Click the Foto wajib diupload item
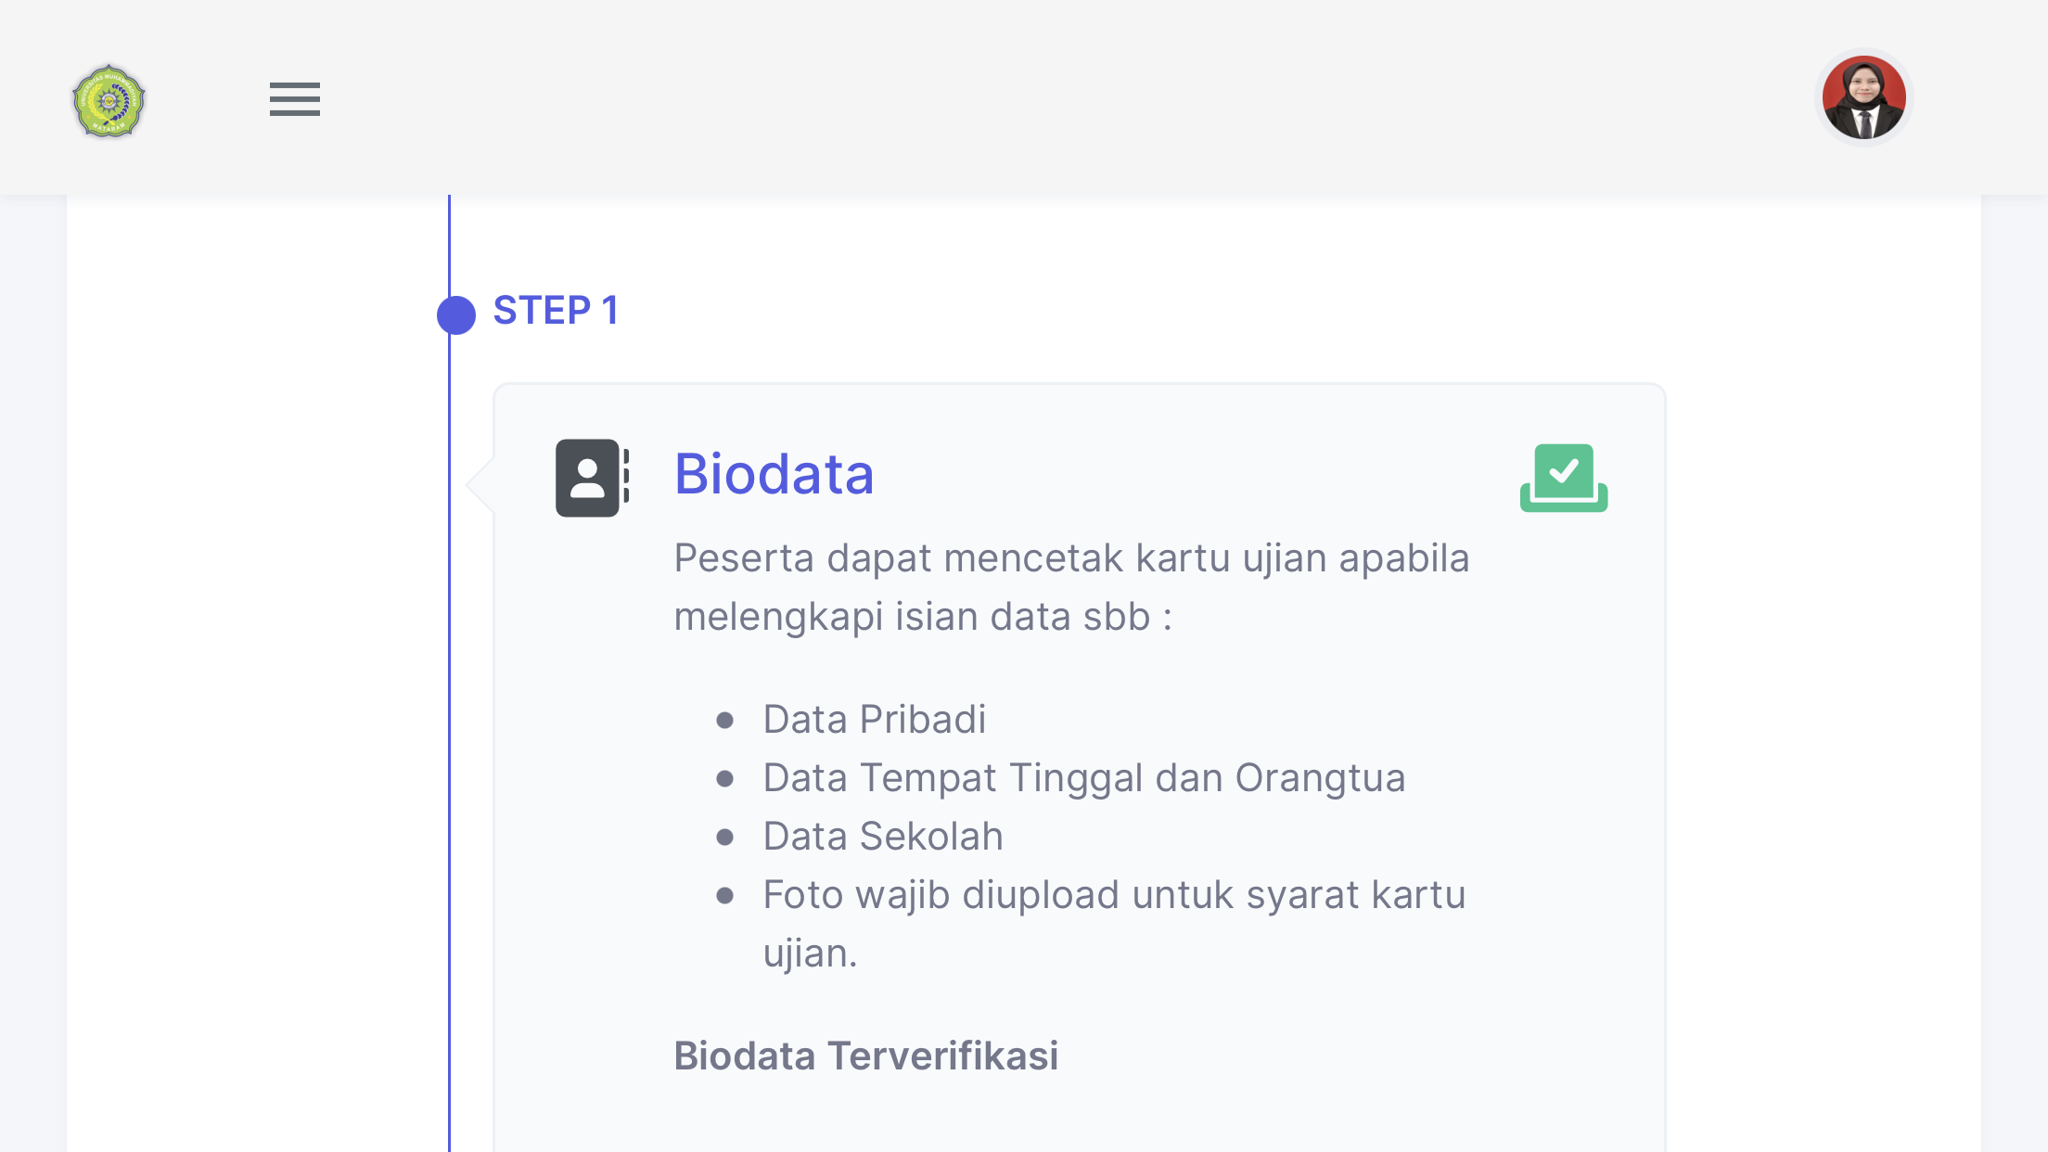 1113,895
